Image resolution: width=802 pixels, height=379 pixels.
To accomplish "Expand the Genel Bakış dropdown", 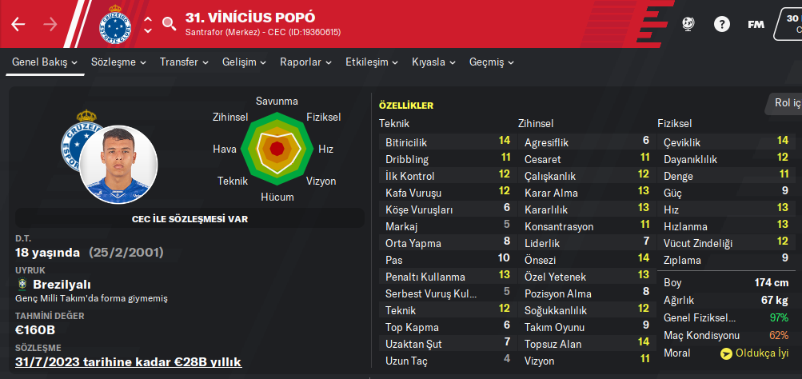I will pos(45,62).
